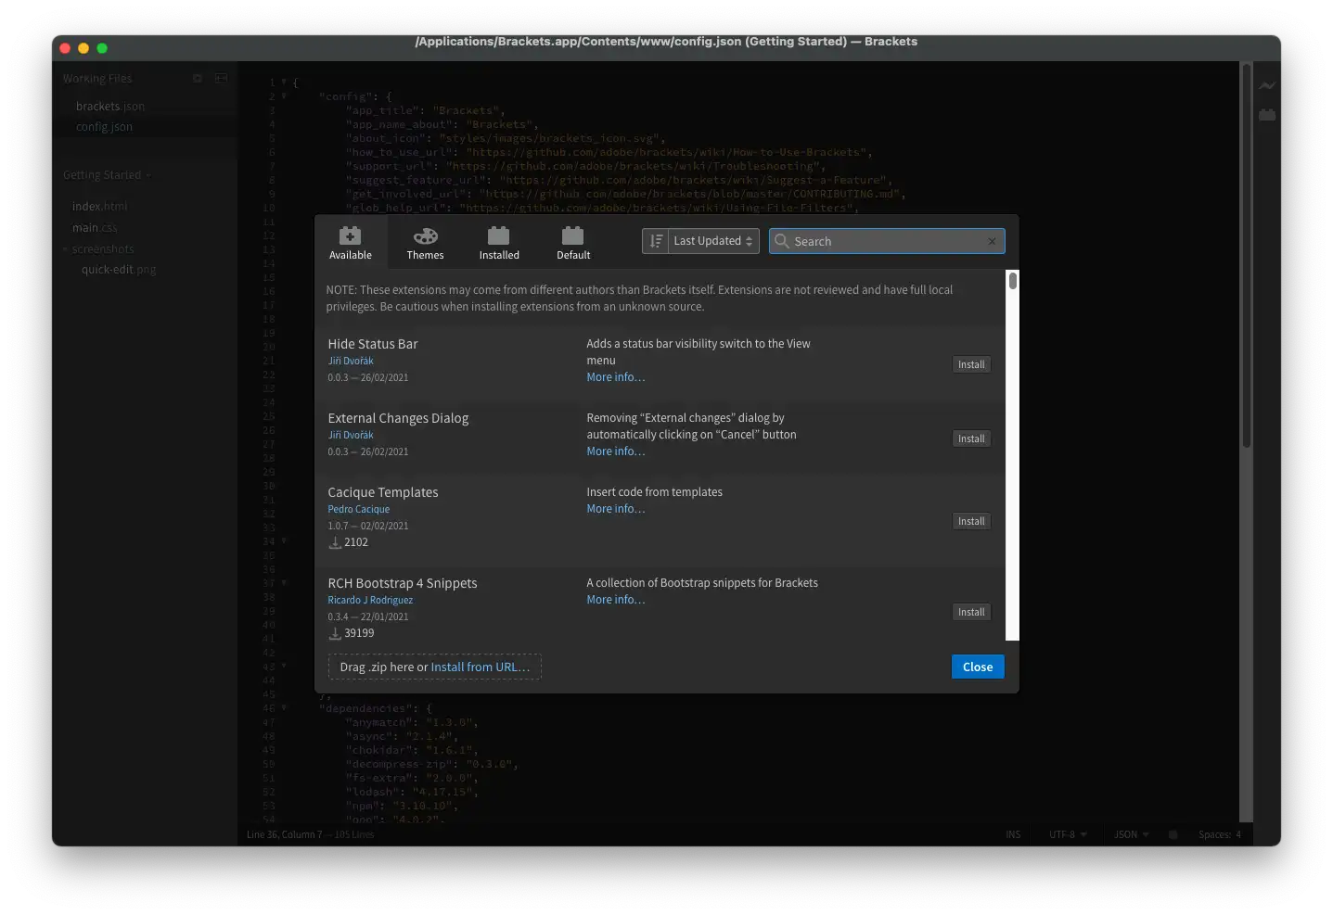The width and height of the screenshot is (1333, 915).
Task: Close the Extension Manager dialog
Action: tap(978, 667)
